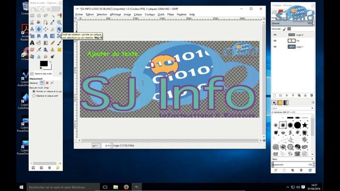340x191 pixels.
Task: Set move mode to path in Déplacer row
Action: pos(52,83)
